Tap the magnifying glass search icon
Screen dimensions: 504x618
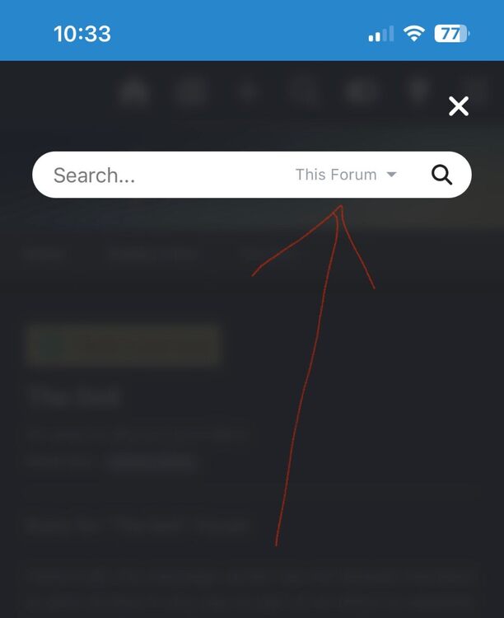click(441, 175)
